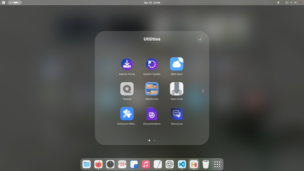Switch to Visual Studio Code in dock

[x=182, y=164]
